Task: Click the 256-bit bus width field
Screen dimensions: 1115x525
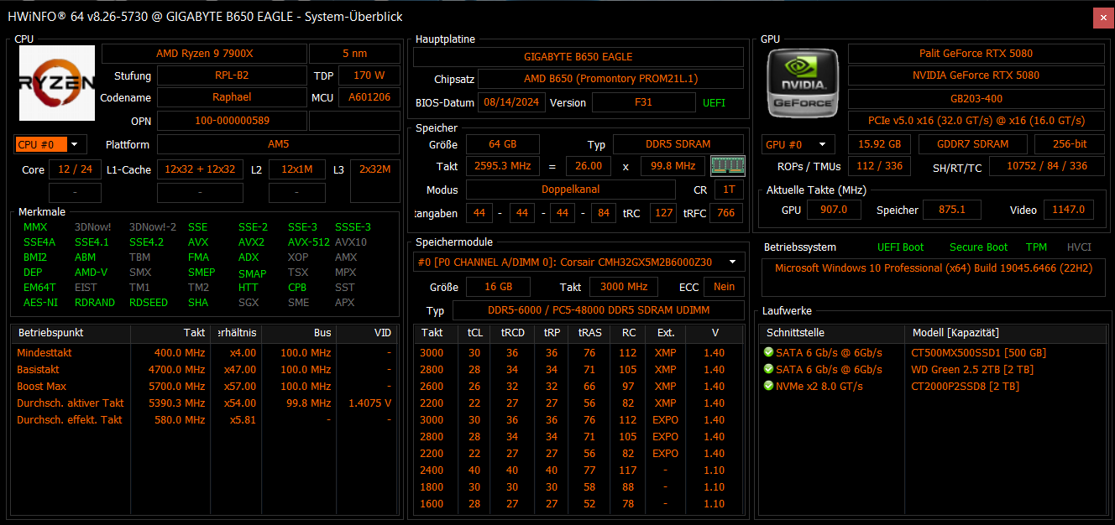Action: (1069, 144)
